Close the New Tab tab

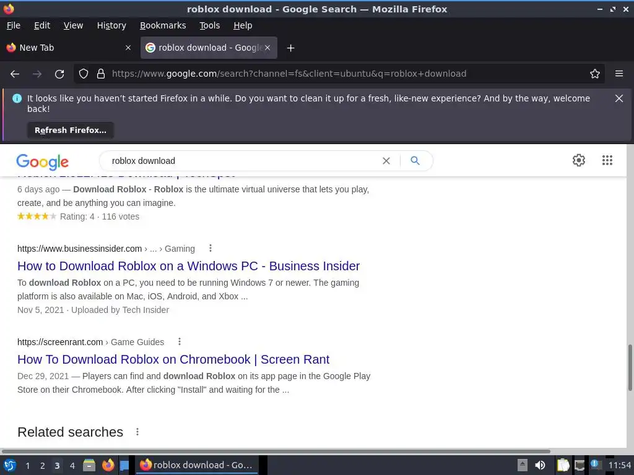tap(128, 48)
